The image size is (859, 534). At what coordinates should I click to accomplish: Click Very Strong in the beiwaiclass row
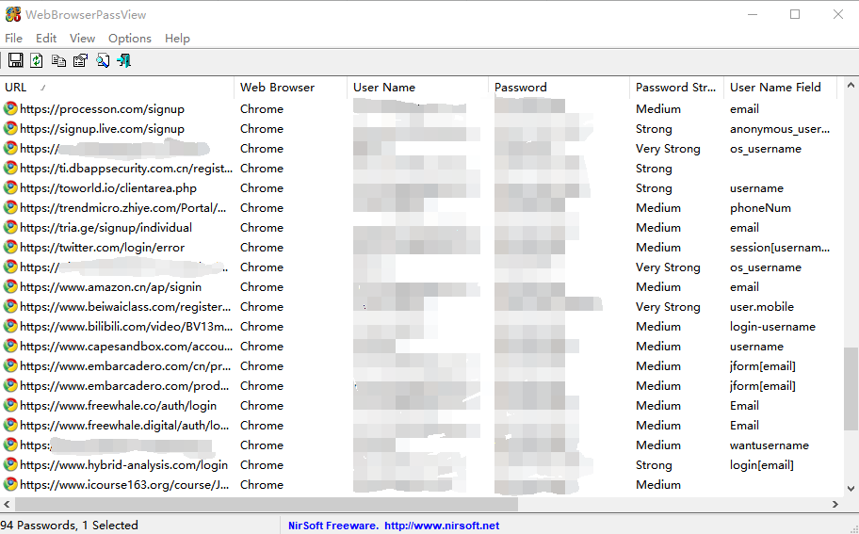click(668, 307)
